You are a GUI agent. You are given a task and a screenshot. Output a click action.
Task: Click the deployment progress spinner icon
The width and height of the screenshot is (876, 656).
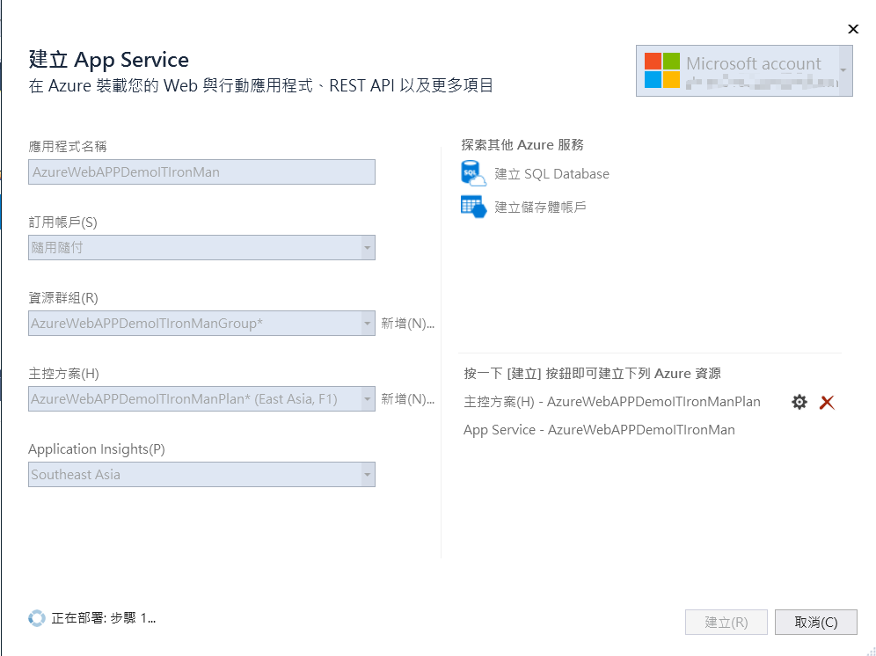point(37,618)
